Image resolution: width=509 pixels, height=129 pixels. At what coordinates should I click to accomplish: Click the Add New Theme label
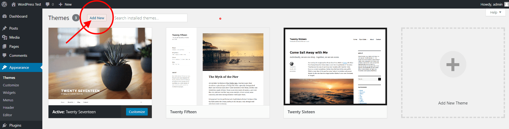pos(453,103)
